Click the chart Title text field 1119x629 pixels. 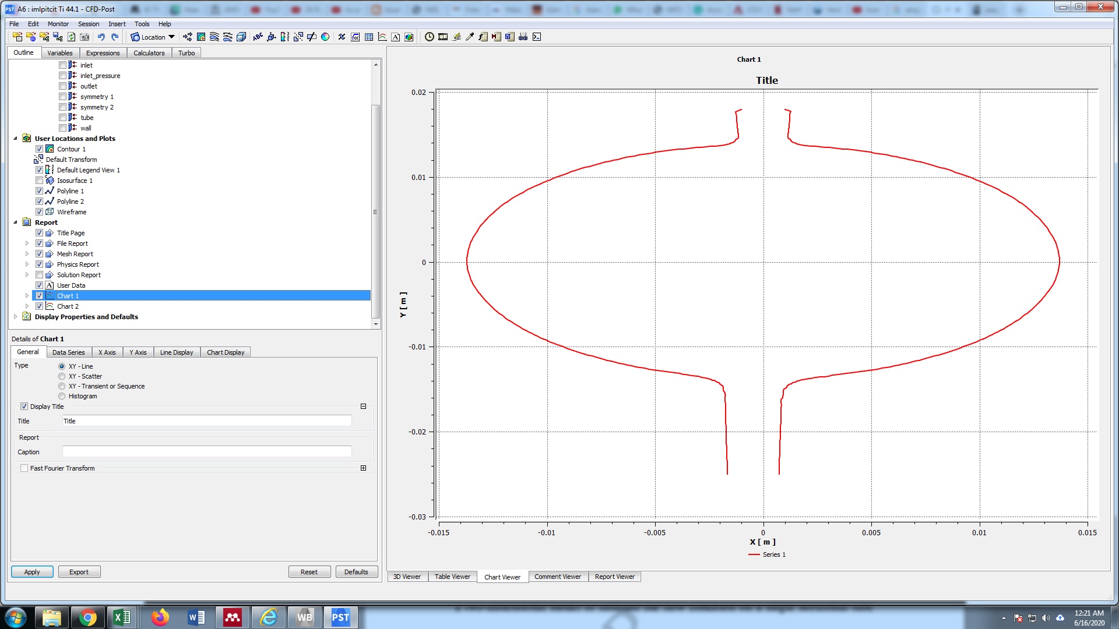click(207, 421)
